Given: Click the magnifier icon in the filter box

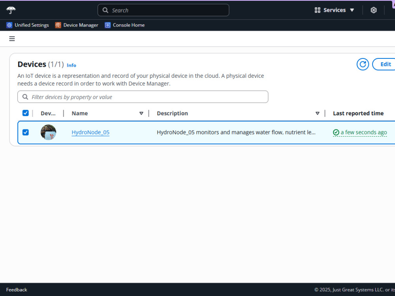Looking at the screenshot, I should tap(25, 97).
